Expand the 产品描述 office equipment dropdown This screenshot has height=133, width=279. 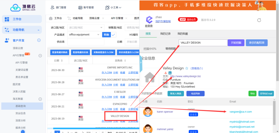tap(98, 35)
